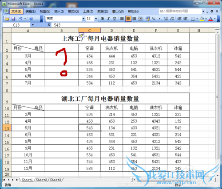Toggle Center alignment button

click(128, 19)
